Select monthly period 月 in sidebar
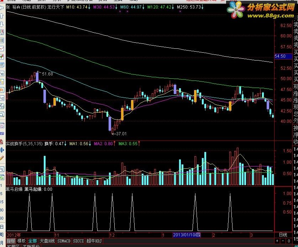298x247 pixels. coord(1,243)
